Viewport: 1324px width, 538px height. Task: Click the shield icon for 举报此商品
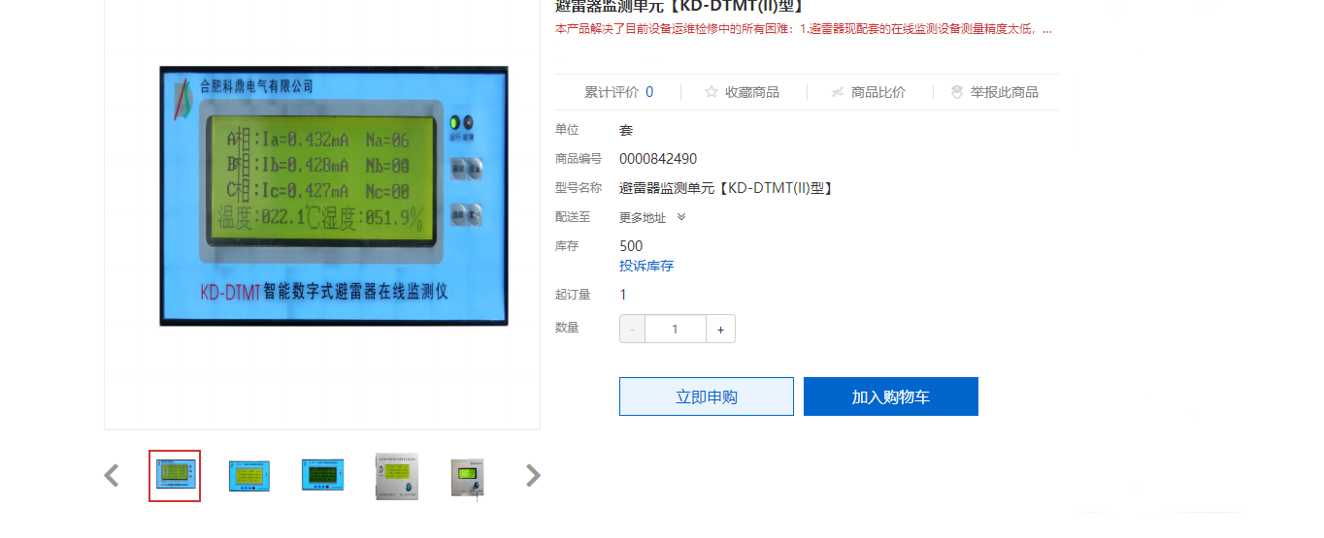point(957,92)
